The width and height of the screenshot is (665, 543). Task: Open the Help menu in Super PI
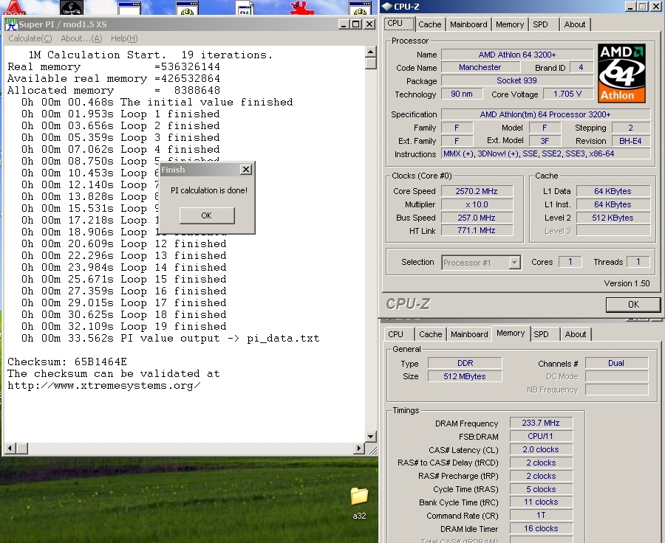pos(124,38)
